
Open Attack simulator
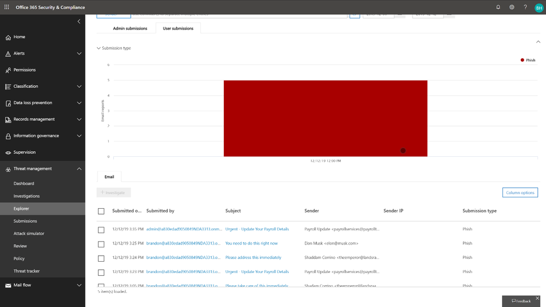[x=29, y=234]
